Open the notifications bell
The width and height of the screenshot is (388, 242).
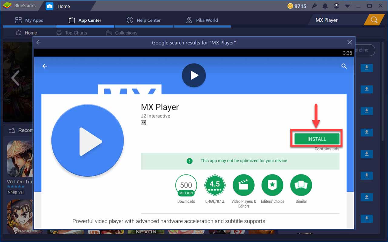pyautogui.click(x=325, y=6)
